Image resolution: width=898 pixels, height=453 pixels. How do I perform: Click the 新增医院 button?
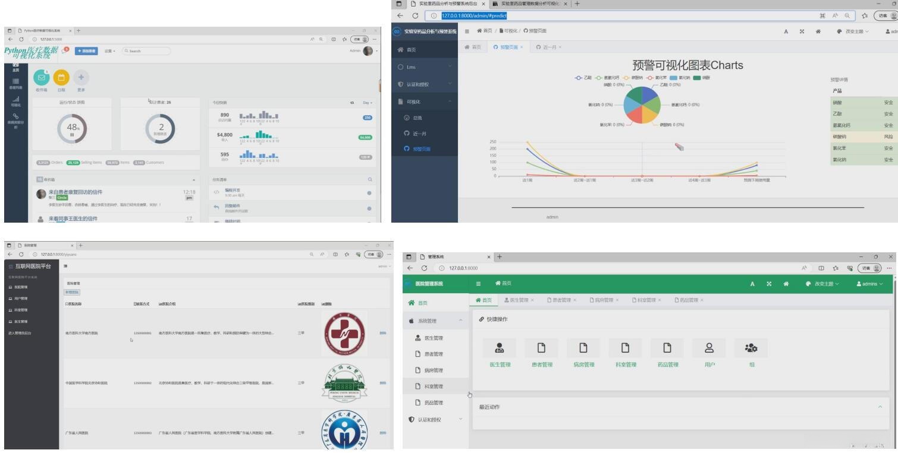pyautogui.click(x=72, y=292)
